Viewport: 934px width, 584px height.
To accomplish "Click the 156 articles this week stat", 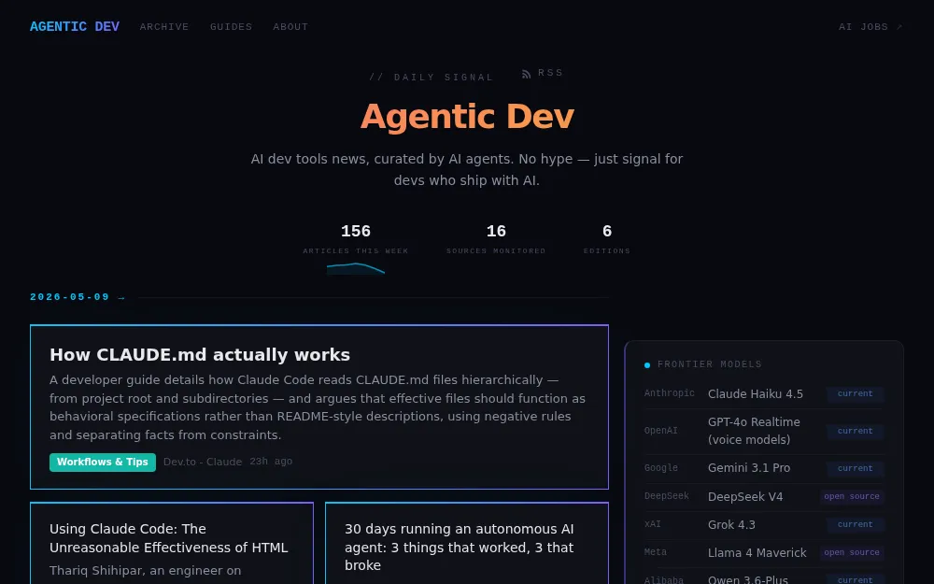I will click(356, 238).
